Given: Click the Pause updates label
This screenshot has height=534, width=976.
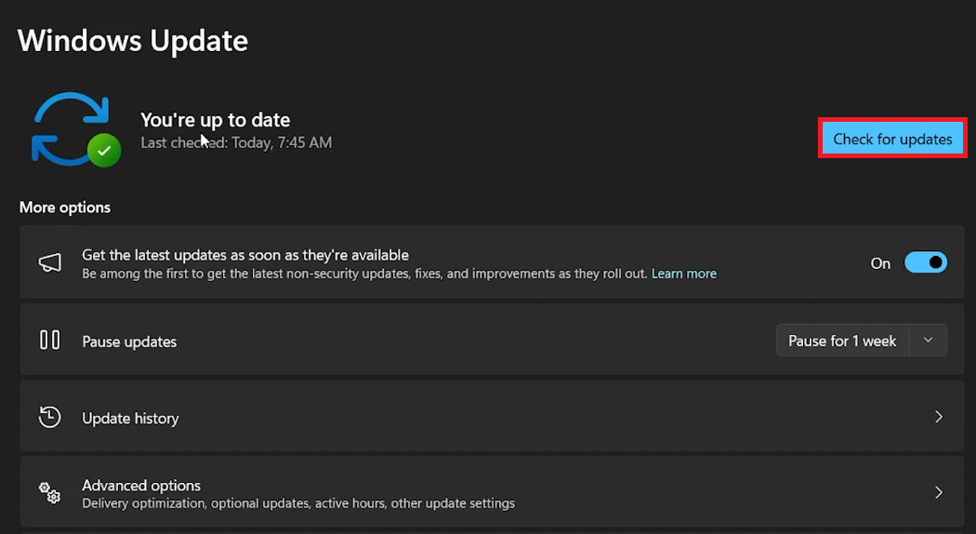Looking at the screenshot, I should tap(129, 341).
